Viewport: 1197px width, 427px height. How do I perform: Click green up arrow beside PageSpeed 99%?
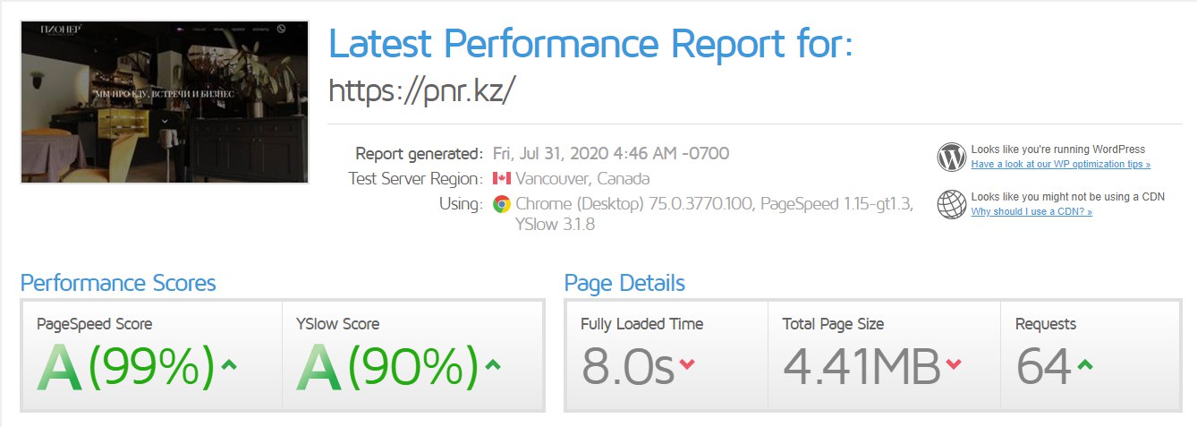tap(229, 364)
